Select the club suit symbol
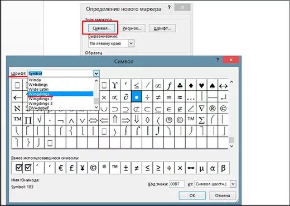The image size is (290, 206). 180,86
